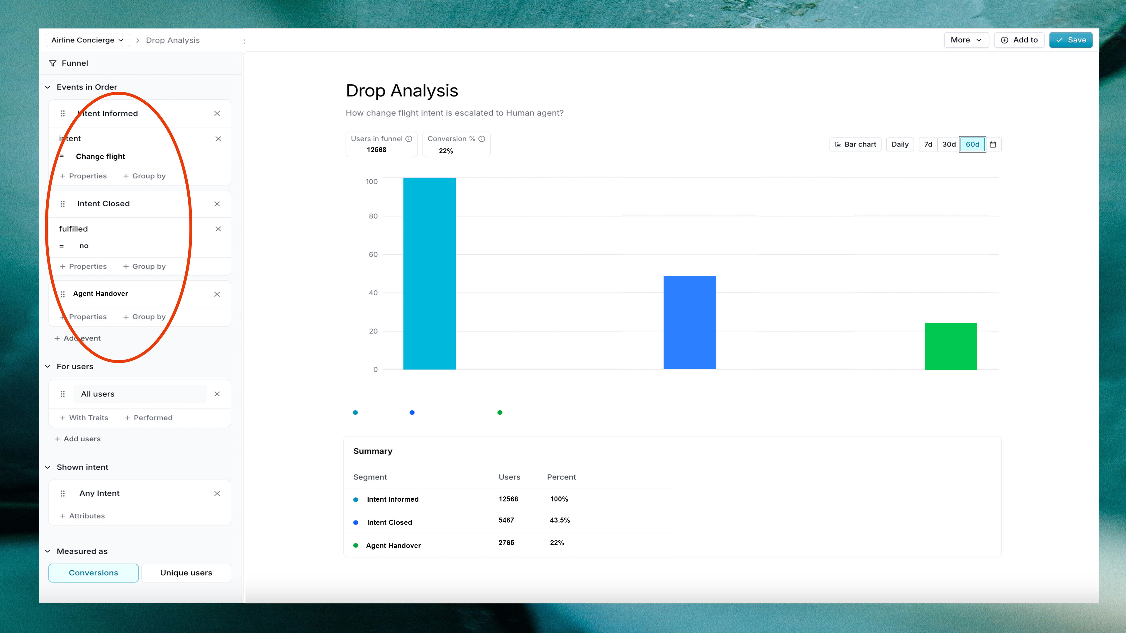Image resolution: width=1126 pixels, height=633 pixels.
Task: Click the Conversion % info icon
Action: click(482, 139)
